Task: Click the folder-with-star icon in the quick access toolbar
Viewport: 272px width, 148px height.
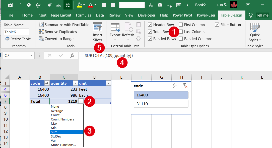Action: click(x=10, y=5)
